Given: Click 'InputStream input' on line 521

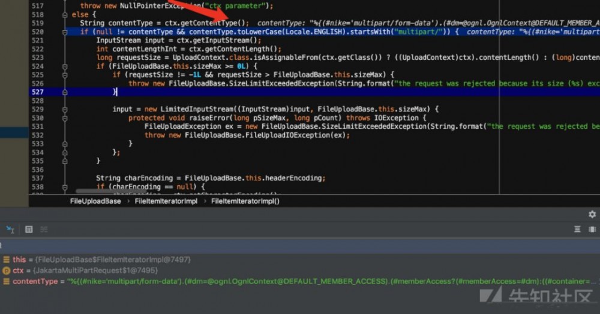Looking at the screenshot, I should click(130, 40).
